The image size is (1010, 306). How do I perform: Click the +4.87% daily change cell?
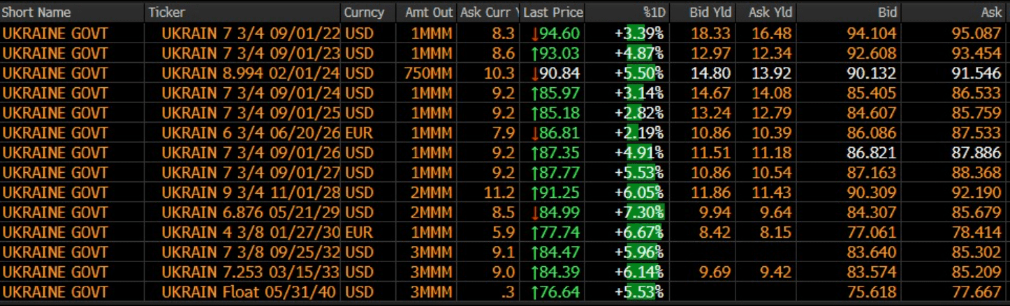639,53
